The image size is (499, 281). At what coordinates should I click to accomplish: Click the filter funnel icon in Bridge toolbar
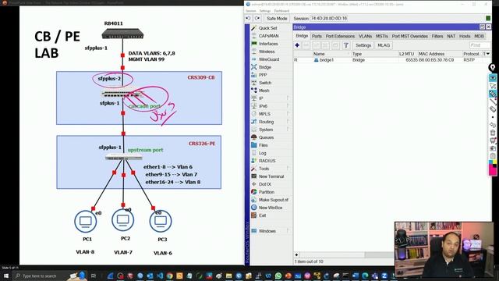click(x=346, y=45)
